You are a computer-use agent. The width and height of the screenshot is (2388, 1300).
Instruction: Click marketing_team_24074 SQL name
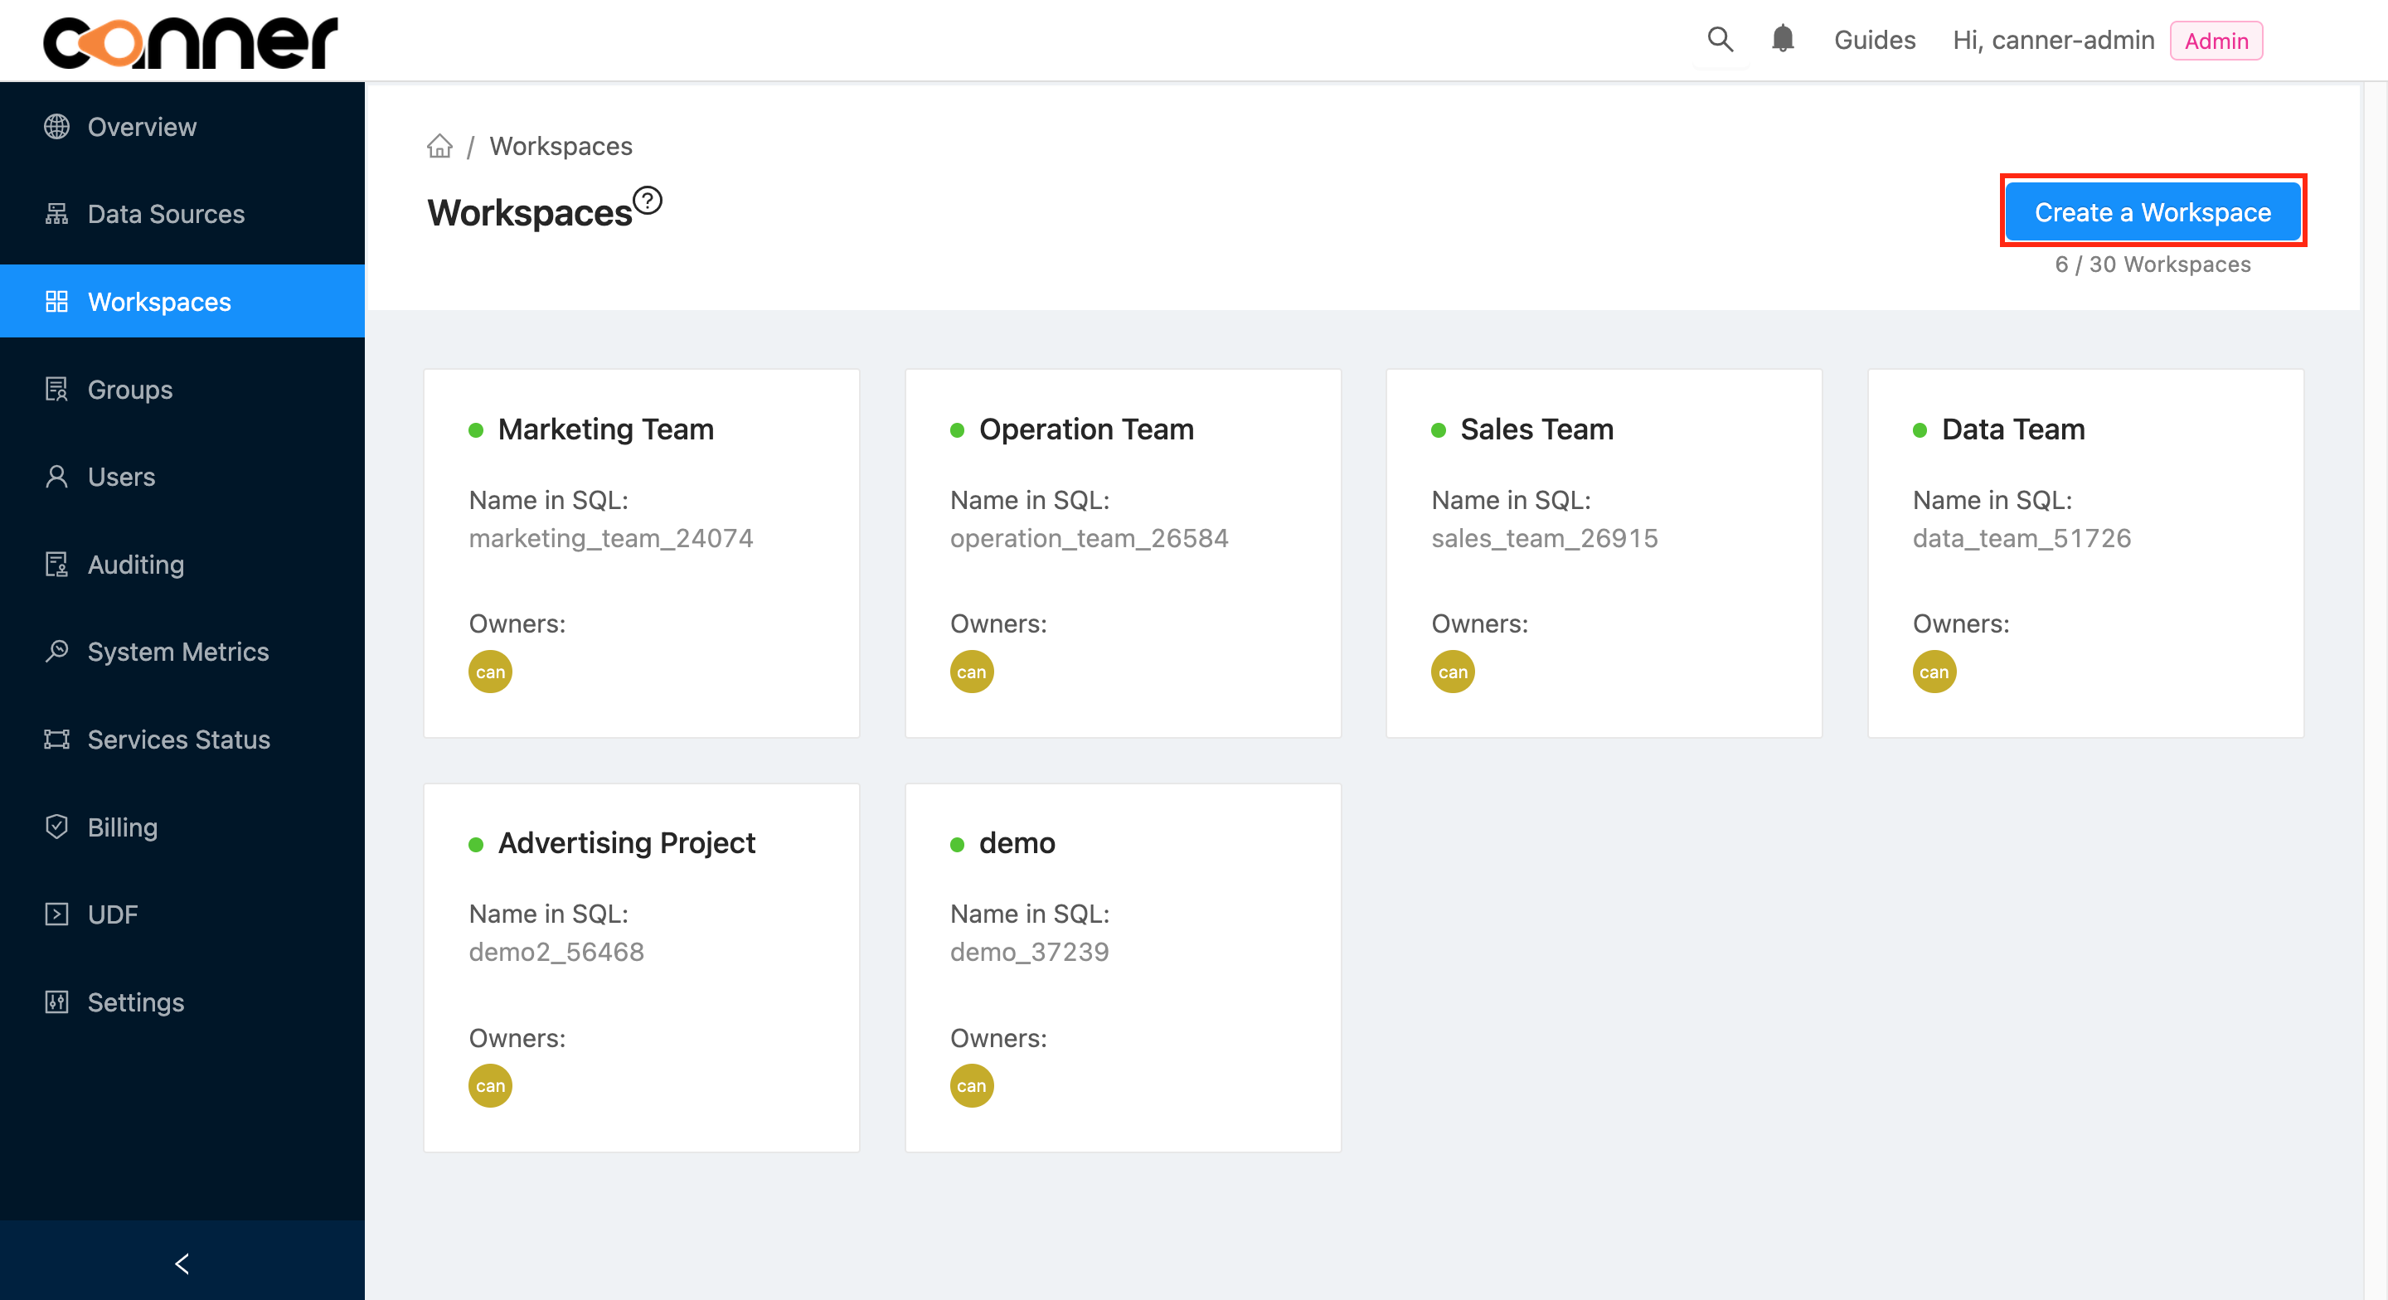(611, 538)
